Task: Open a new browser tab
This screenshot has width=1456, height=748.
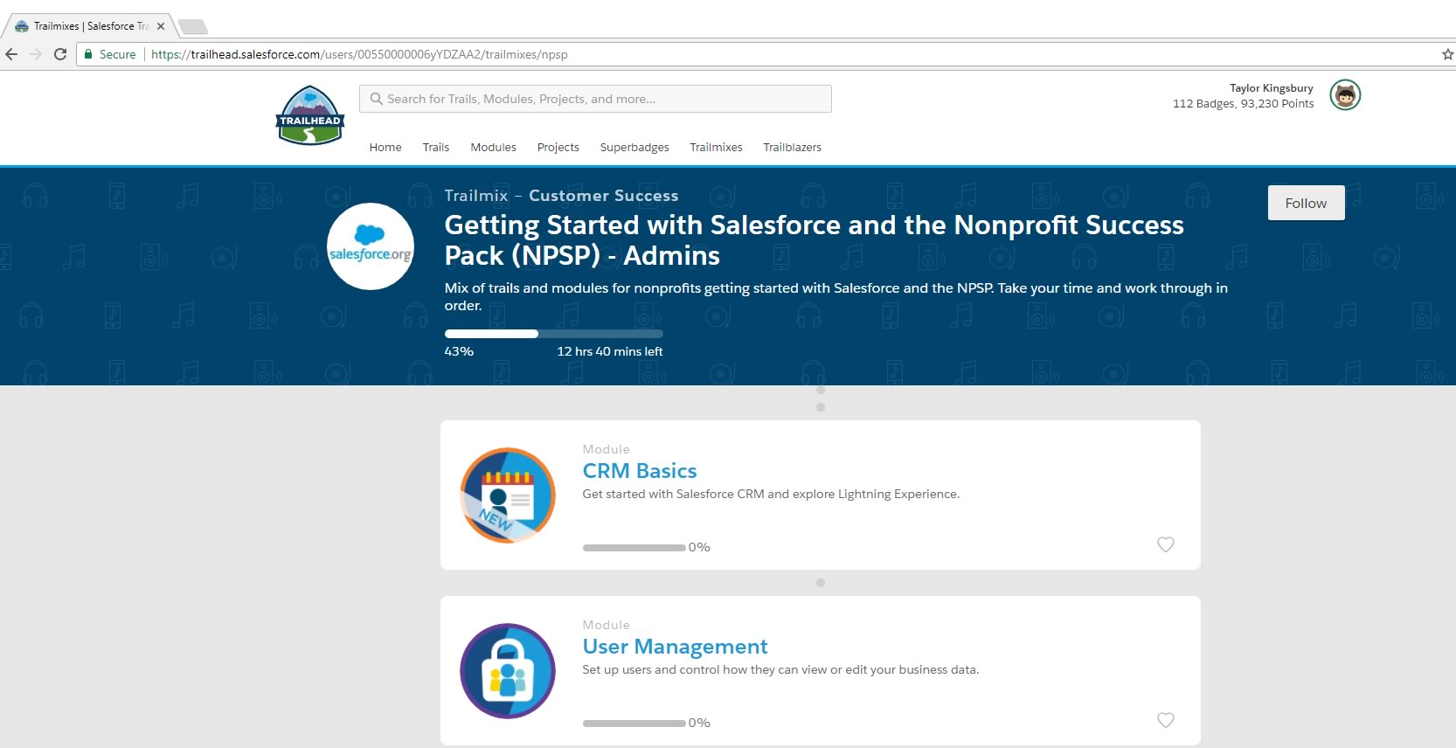Action: coord(192,26)
